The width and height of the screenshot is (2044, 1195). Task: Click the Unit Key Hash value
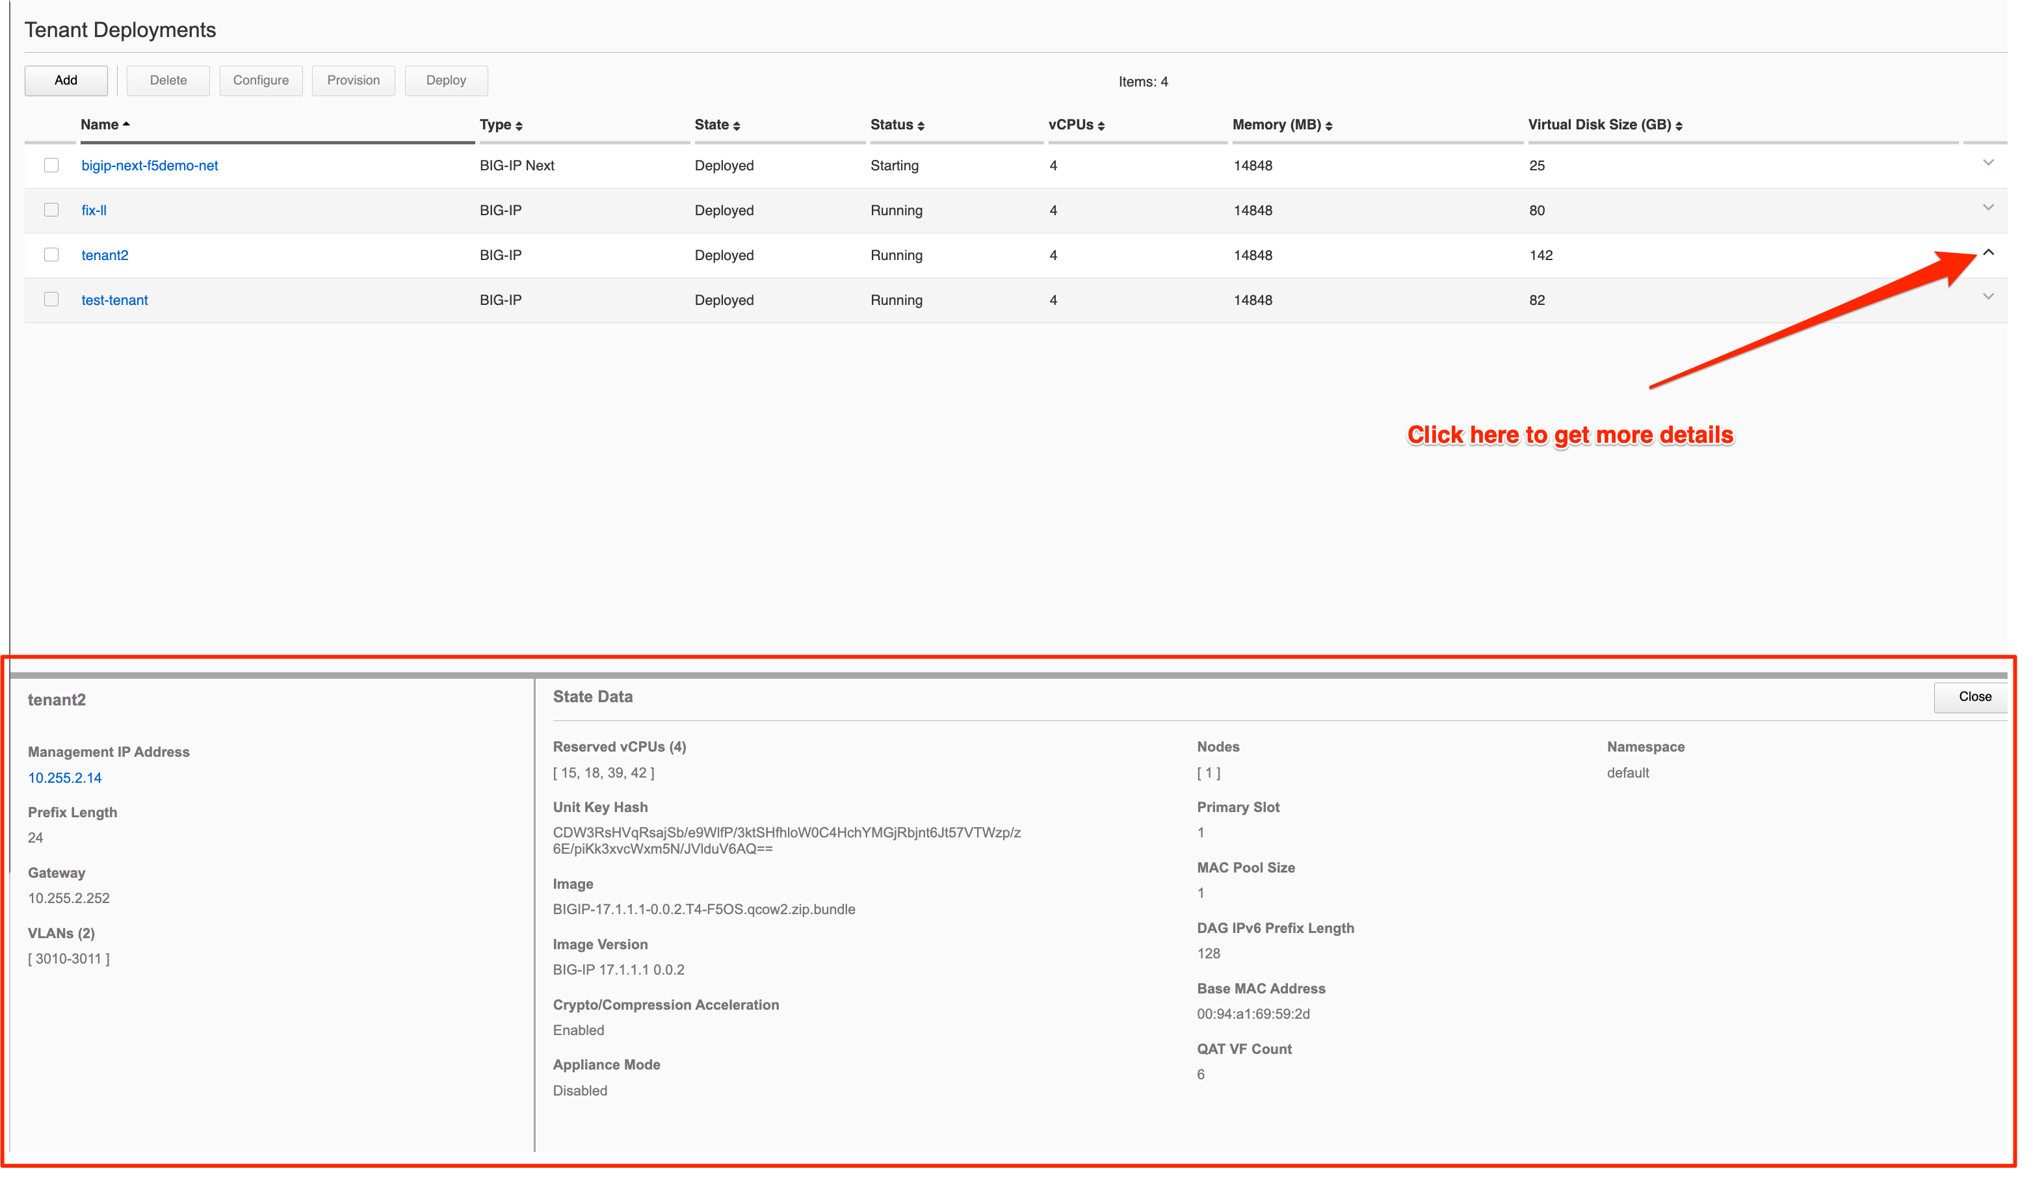pyautogui.click(x=787, y=841)
